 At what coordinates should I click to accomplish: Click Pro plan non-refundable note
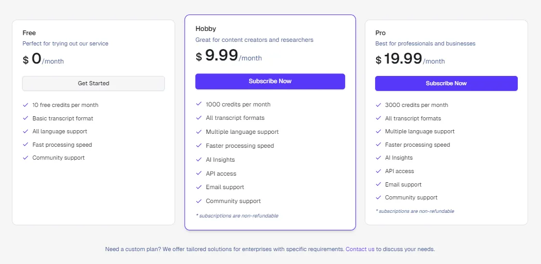click(x=415, y=211)
